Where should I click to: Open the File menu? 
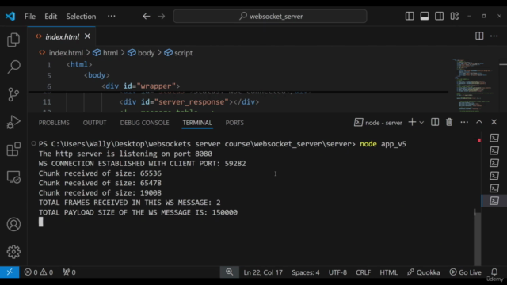point(30,16)
